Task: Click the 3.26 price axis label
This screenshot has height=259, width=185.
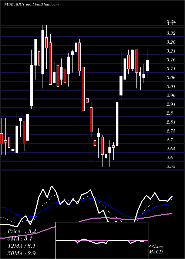Action: 171,42
